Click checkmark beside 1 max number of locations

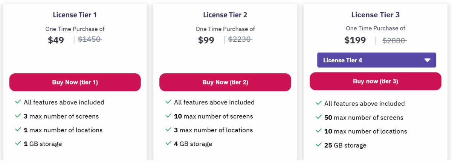[18, 130]
